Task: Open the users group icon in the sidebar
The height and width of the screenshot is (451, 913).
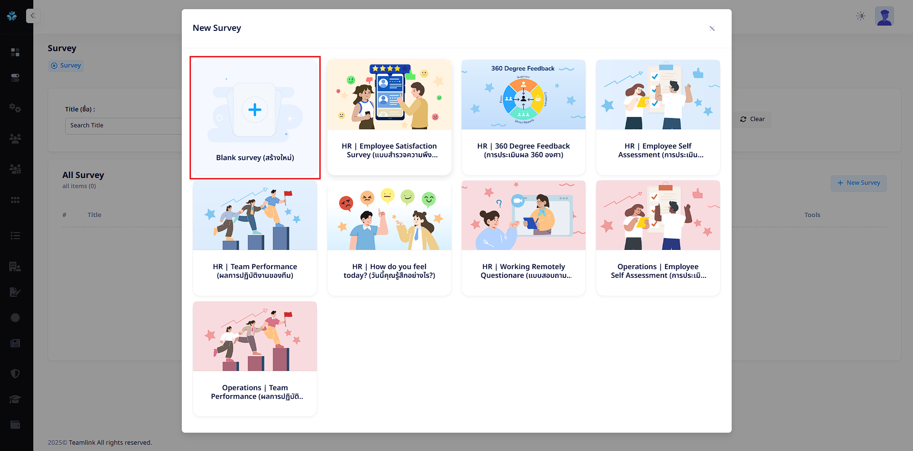Action: tap(15, 139)
